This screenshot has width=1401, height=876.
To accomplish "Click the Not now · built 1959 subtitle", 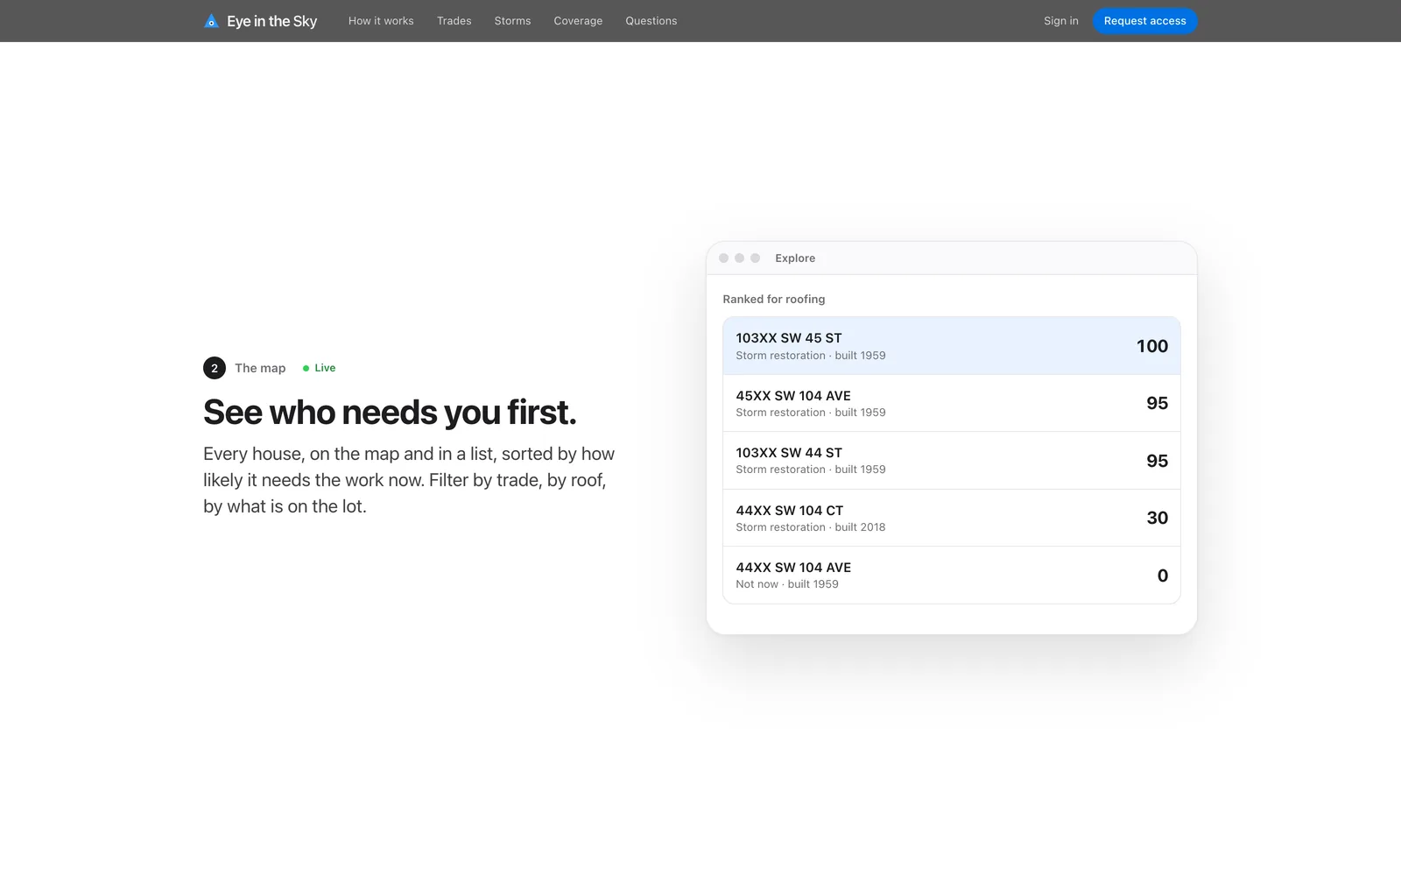I will [x=787, y=584].
